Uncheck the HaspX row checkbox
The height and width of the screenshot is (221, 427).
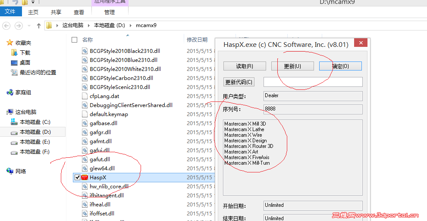tap(77, 177)
